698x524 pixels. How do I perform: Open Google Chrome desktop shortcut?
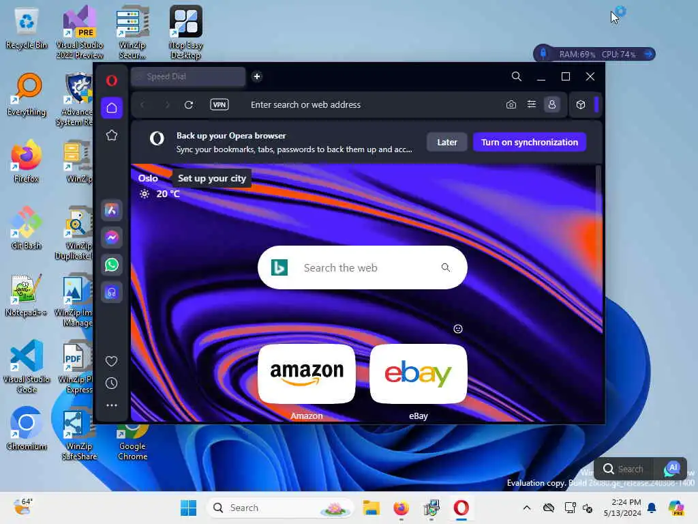click(x=133, y=442)
